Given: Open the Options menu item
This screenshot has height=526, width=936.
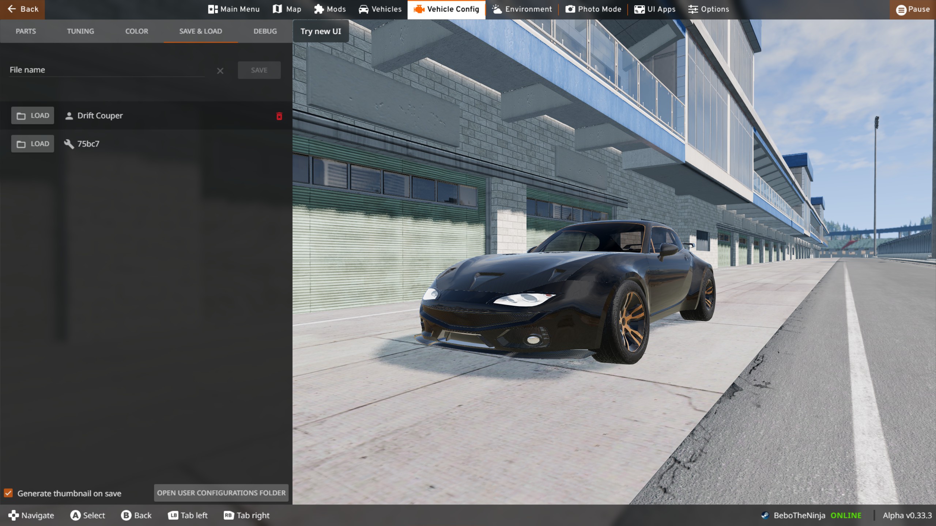Looking at the screenshot, I should 709,9.
